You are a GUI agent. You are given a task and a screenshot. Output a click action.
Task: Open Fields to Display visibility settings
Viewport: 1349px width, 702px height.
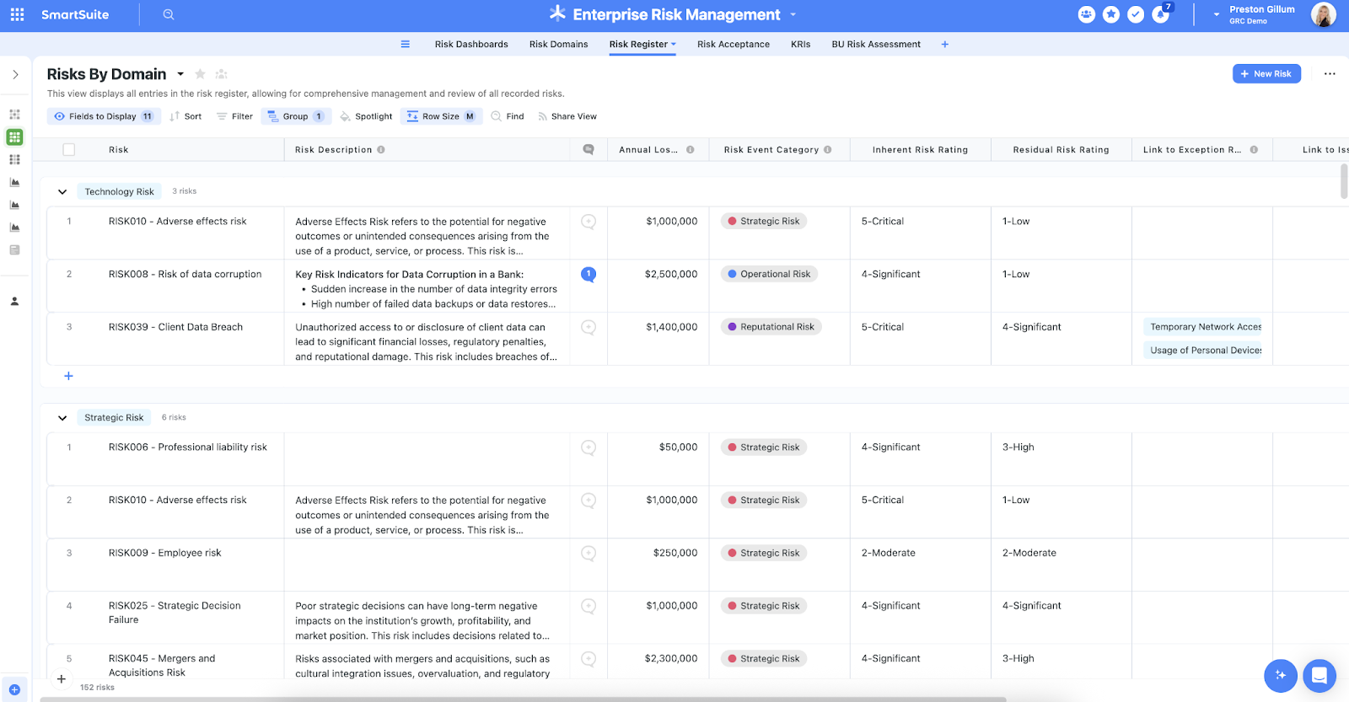[x=102, y=116]
